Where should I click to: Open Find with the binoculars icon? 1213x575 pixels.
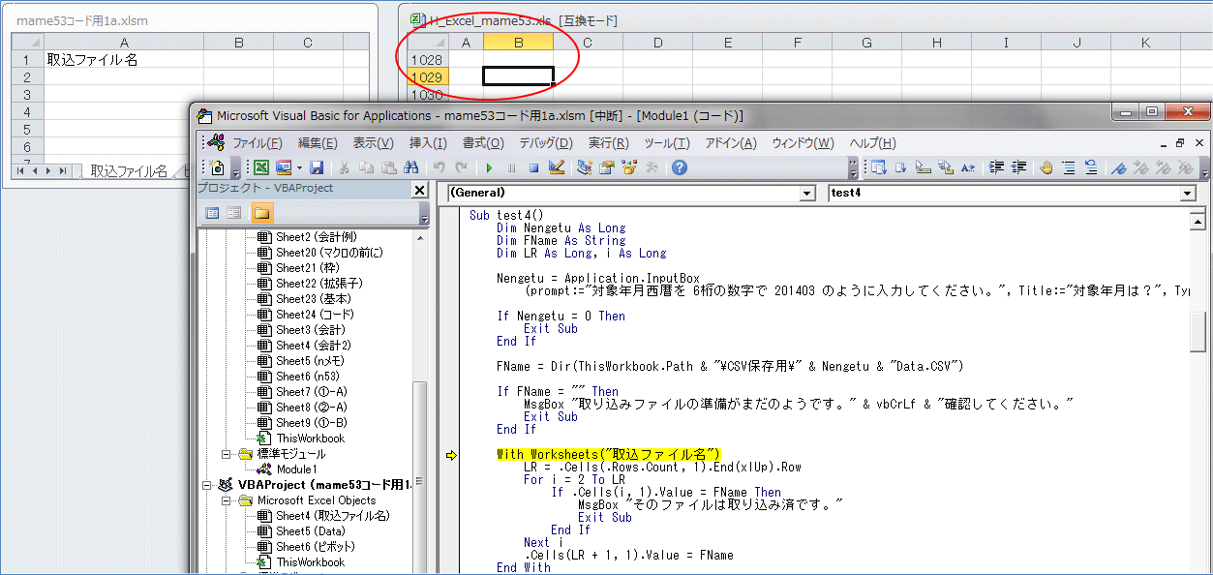click(410, 167)
